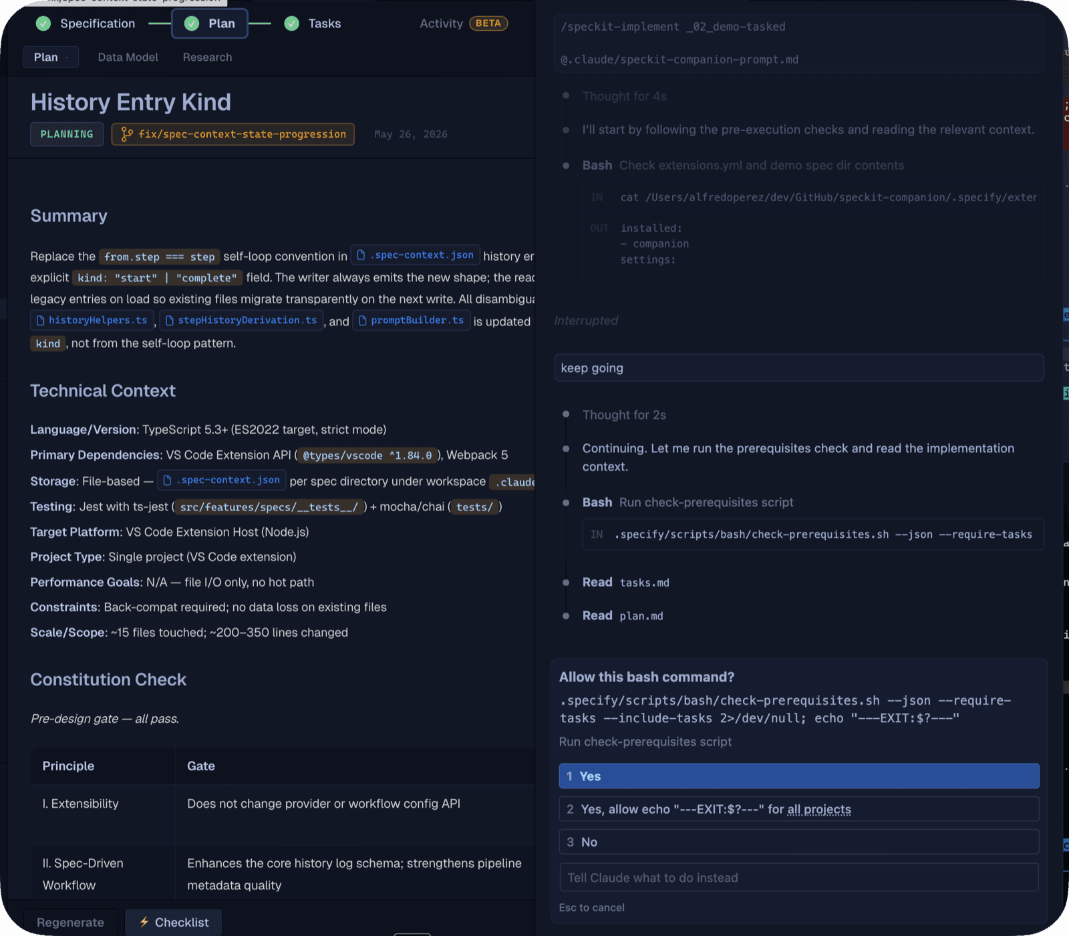Open .spec-context.json link in Storage line
Image resolution: width=1069 pixels, height=936 pixels.
pos(222,480)
